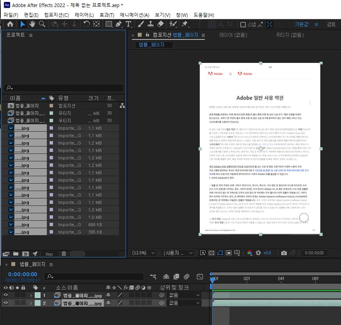The image size is (341, 325).
Task: Open the Project panel menu
Action: [x=31, y=35]
